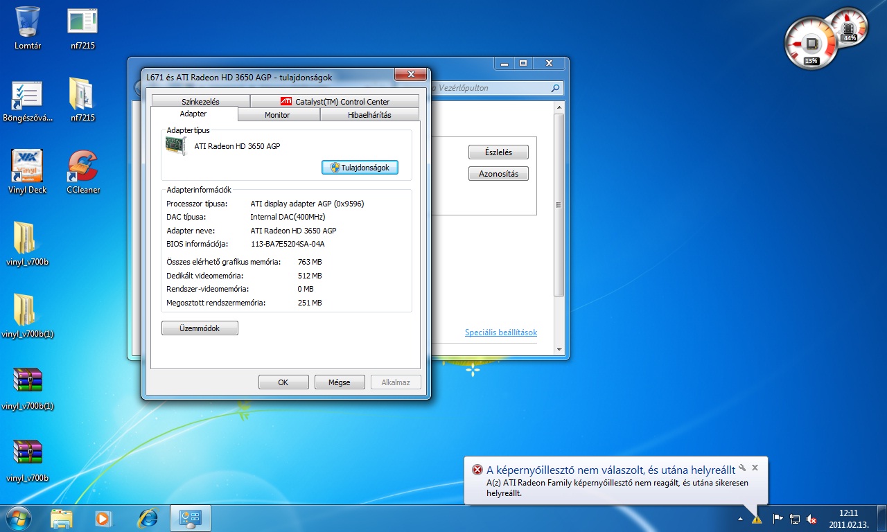The height and width of the screenshot is (532, 887).
Task: Click the Üzemmódok button
Action: click(200, 328)
